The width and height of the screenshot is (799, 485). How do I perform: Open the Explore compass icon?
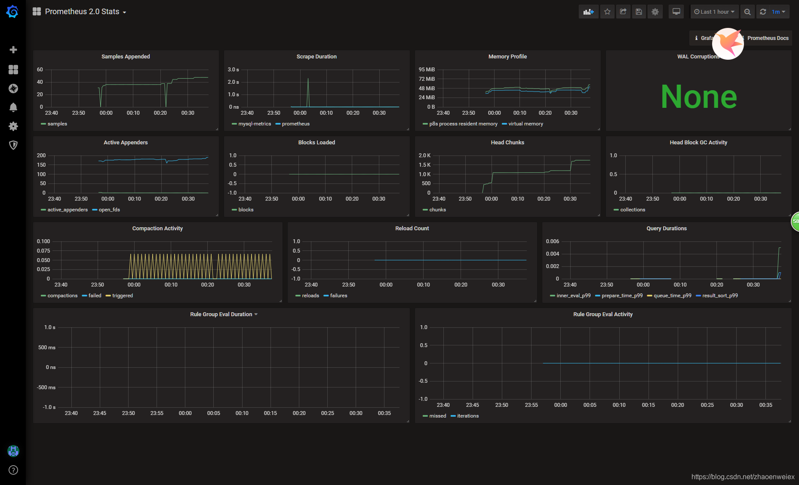pyautogui.click(x=13, y=88)
